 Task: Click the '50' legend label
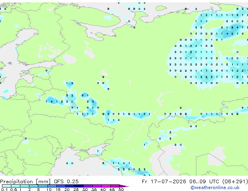tap(121, 189)
